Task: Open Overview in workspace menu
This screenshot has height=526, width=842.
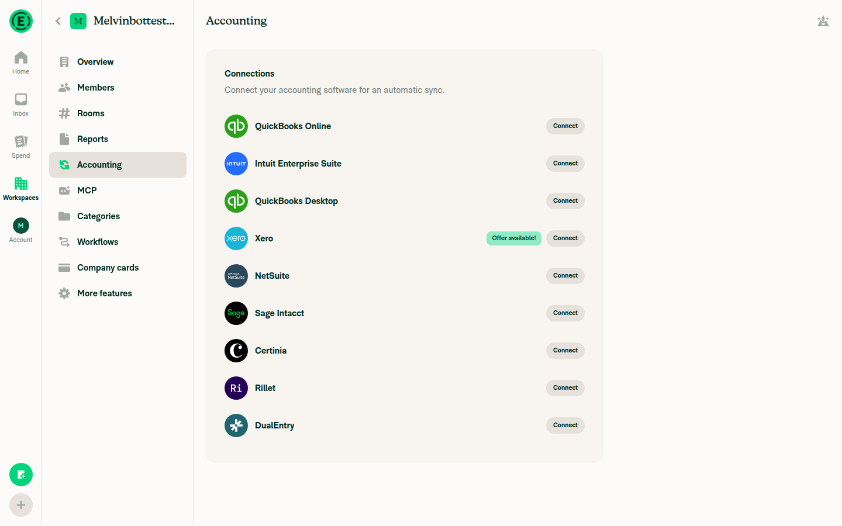Action: tap(118, 62)
